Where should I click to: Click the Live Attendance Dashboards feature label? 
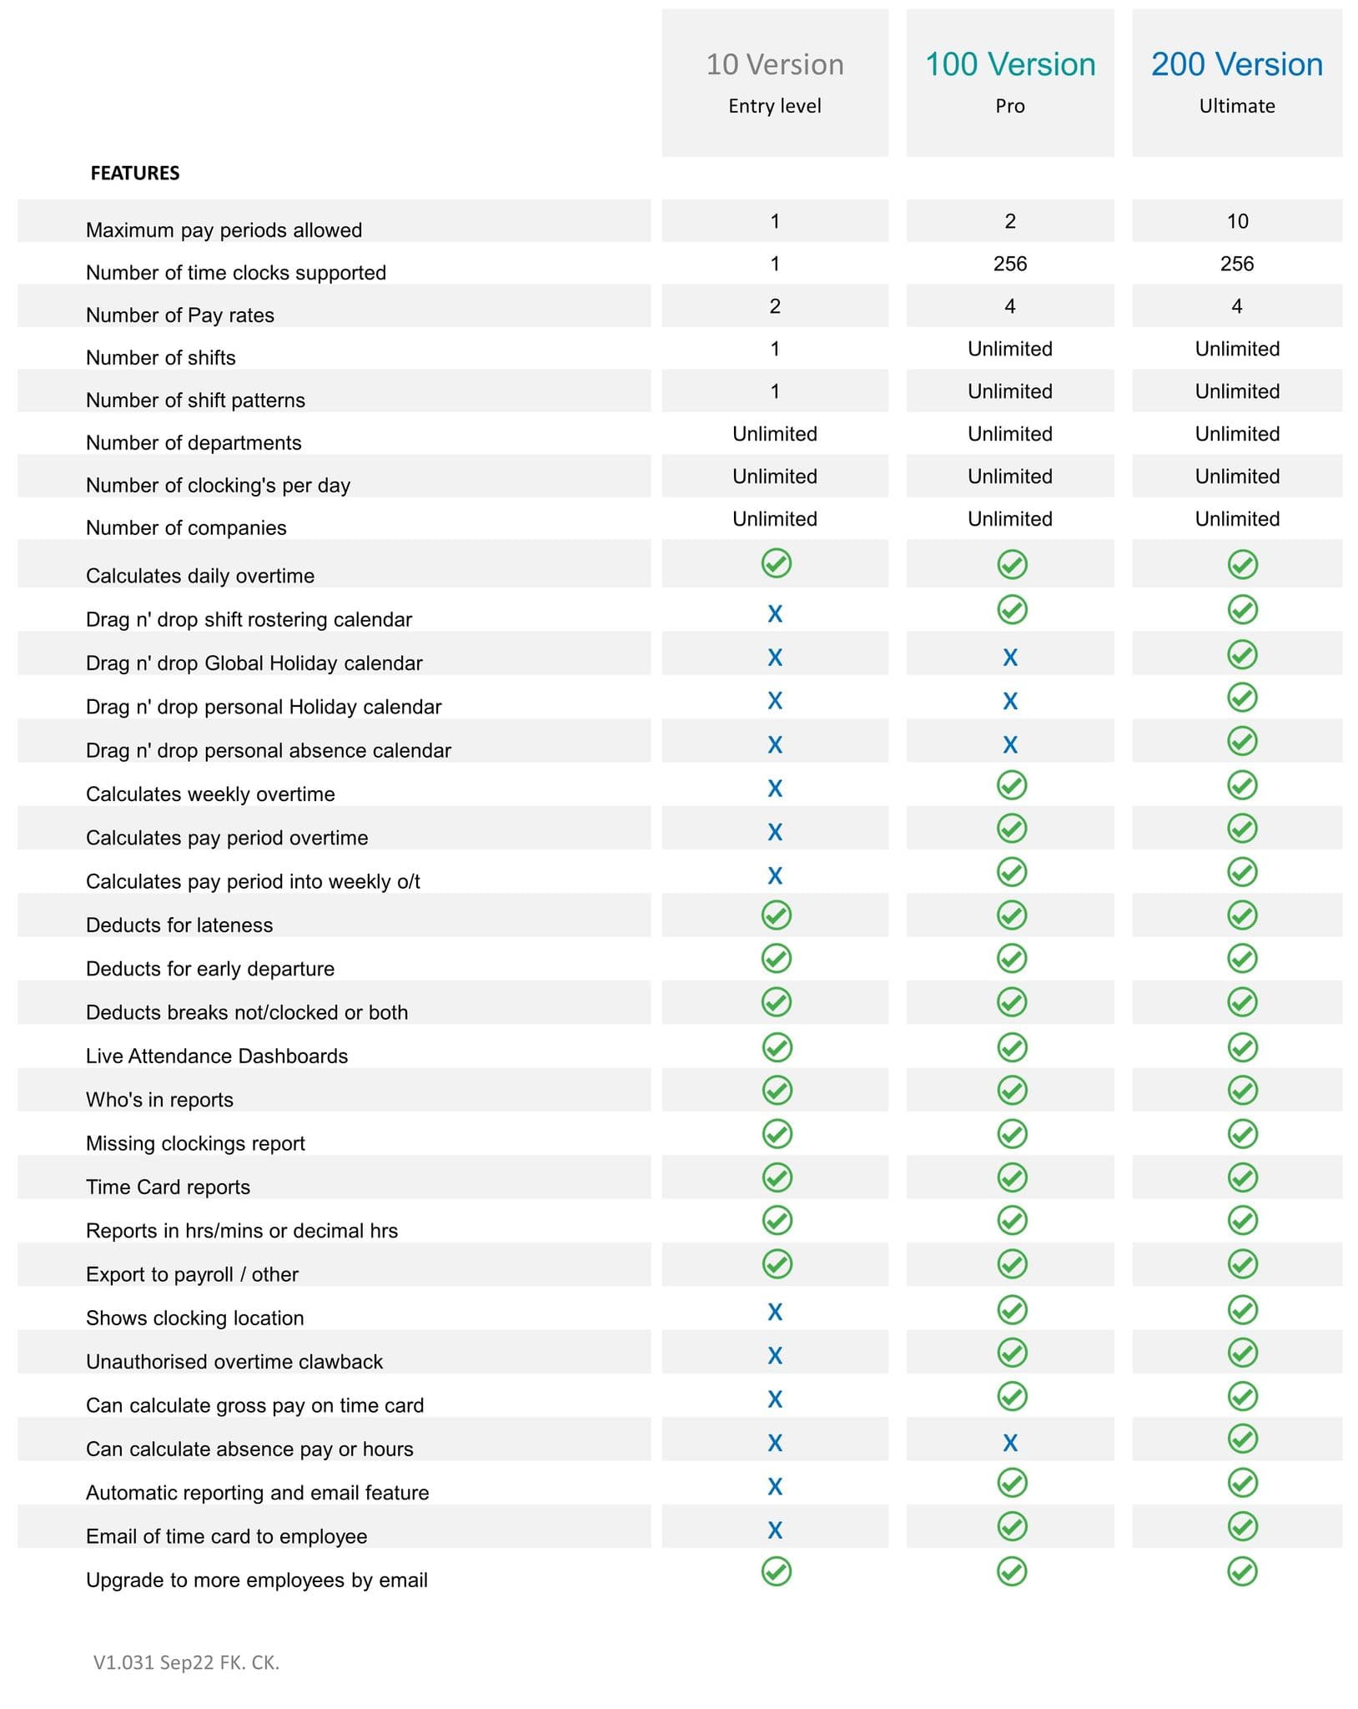(217, 1056)
